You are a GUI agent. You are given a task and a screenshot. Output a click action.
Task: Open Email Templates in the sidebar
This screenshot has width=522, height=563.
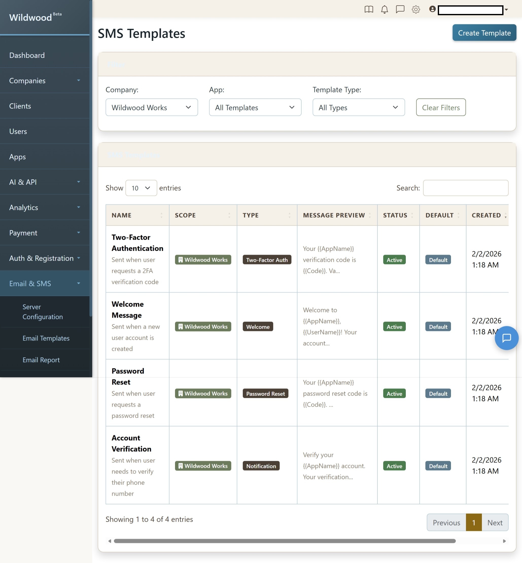click(46, 338)
